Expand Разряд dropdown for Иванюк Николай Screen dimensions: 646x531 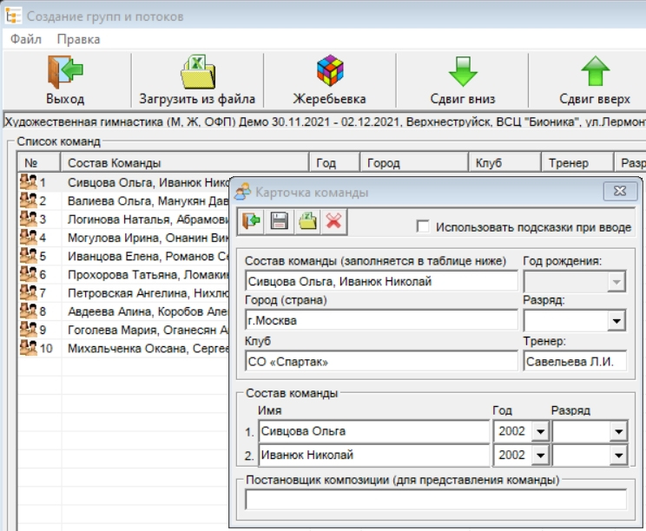pos(617,456)
